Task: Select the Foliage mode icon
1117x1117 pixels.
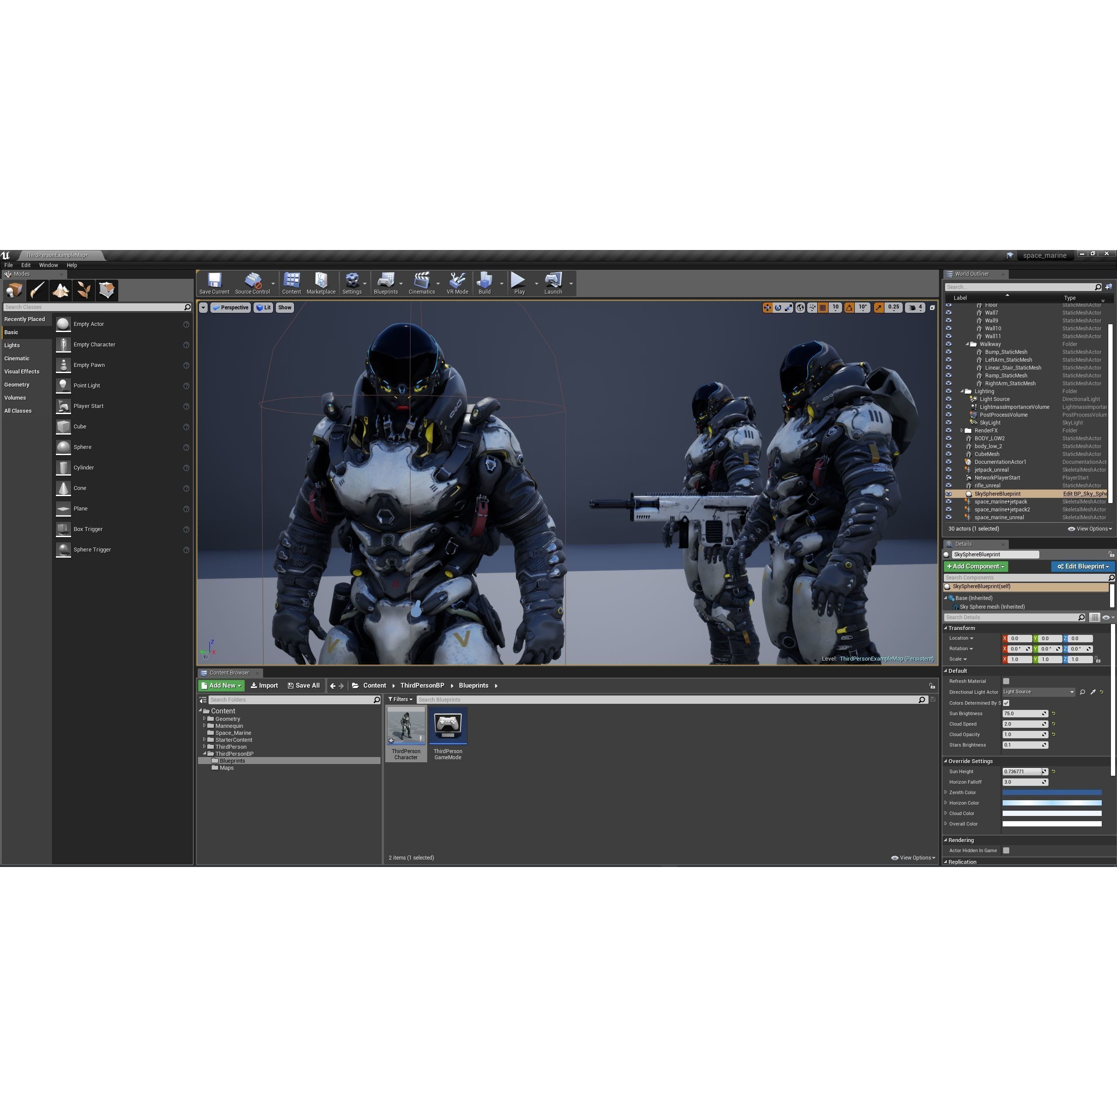Action: point(83,290)
